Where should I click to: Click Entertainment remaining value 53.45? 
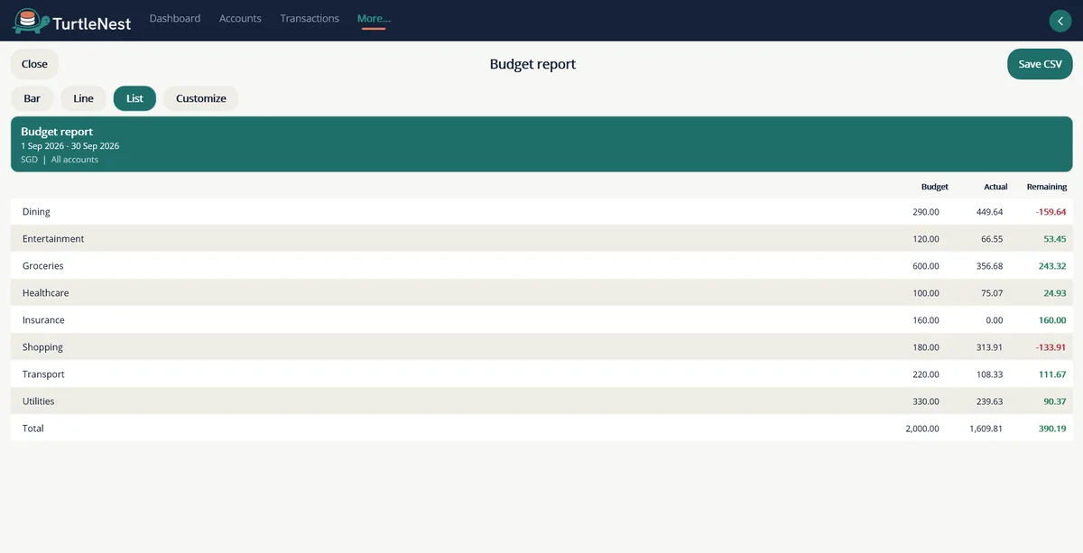tap(1055, 239)
